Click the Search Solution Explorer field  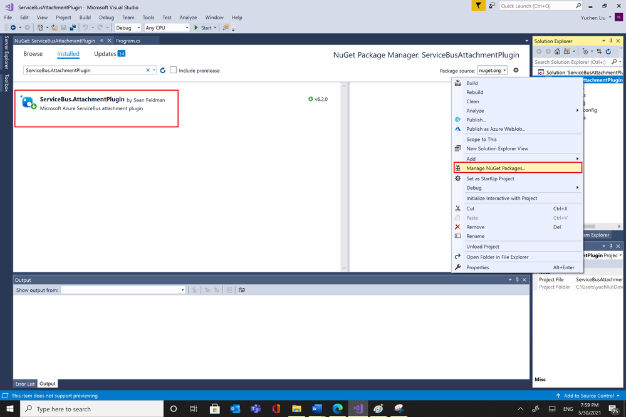pos(573,62)
